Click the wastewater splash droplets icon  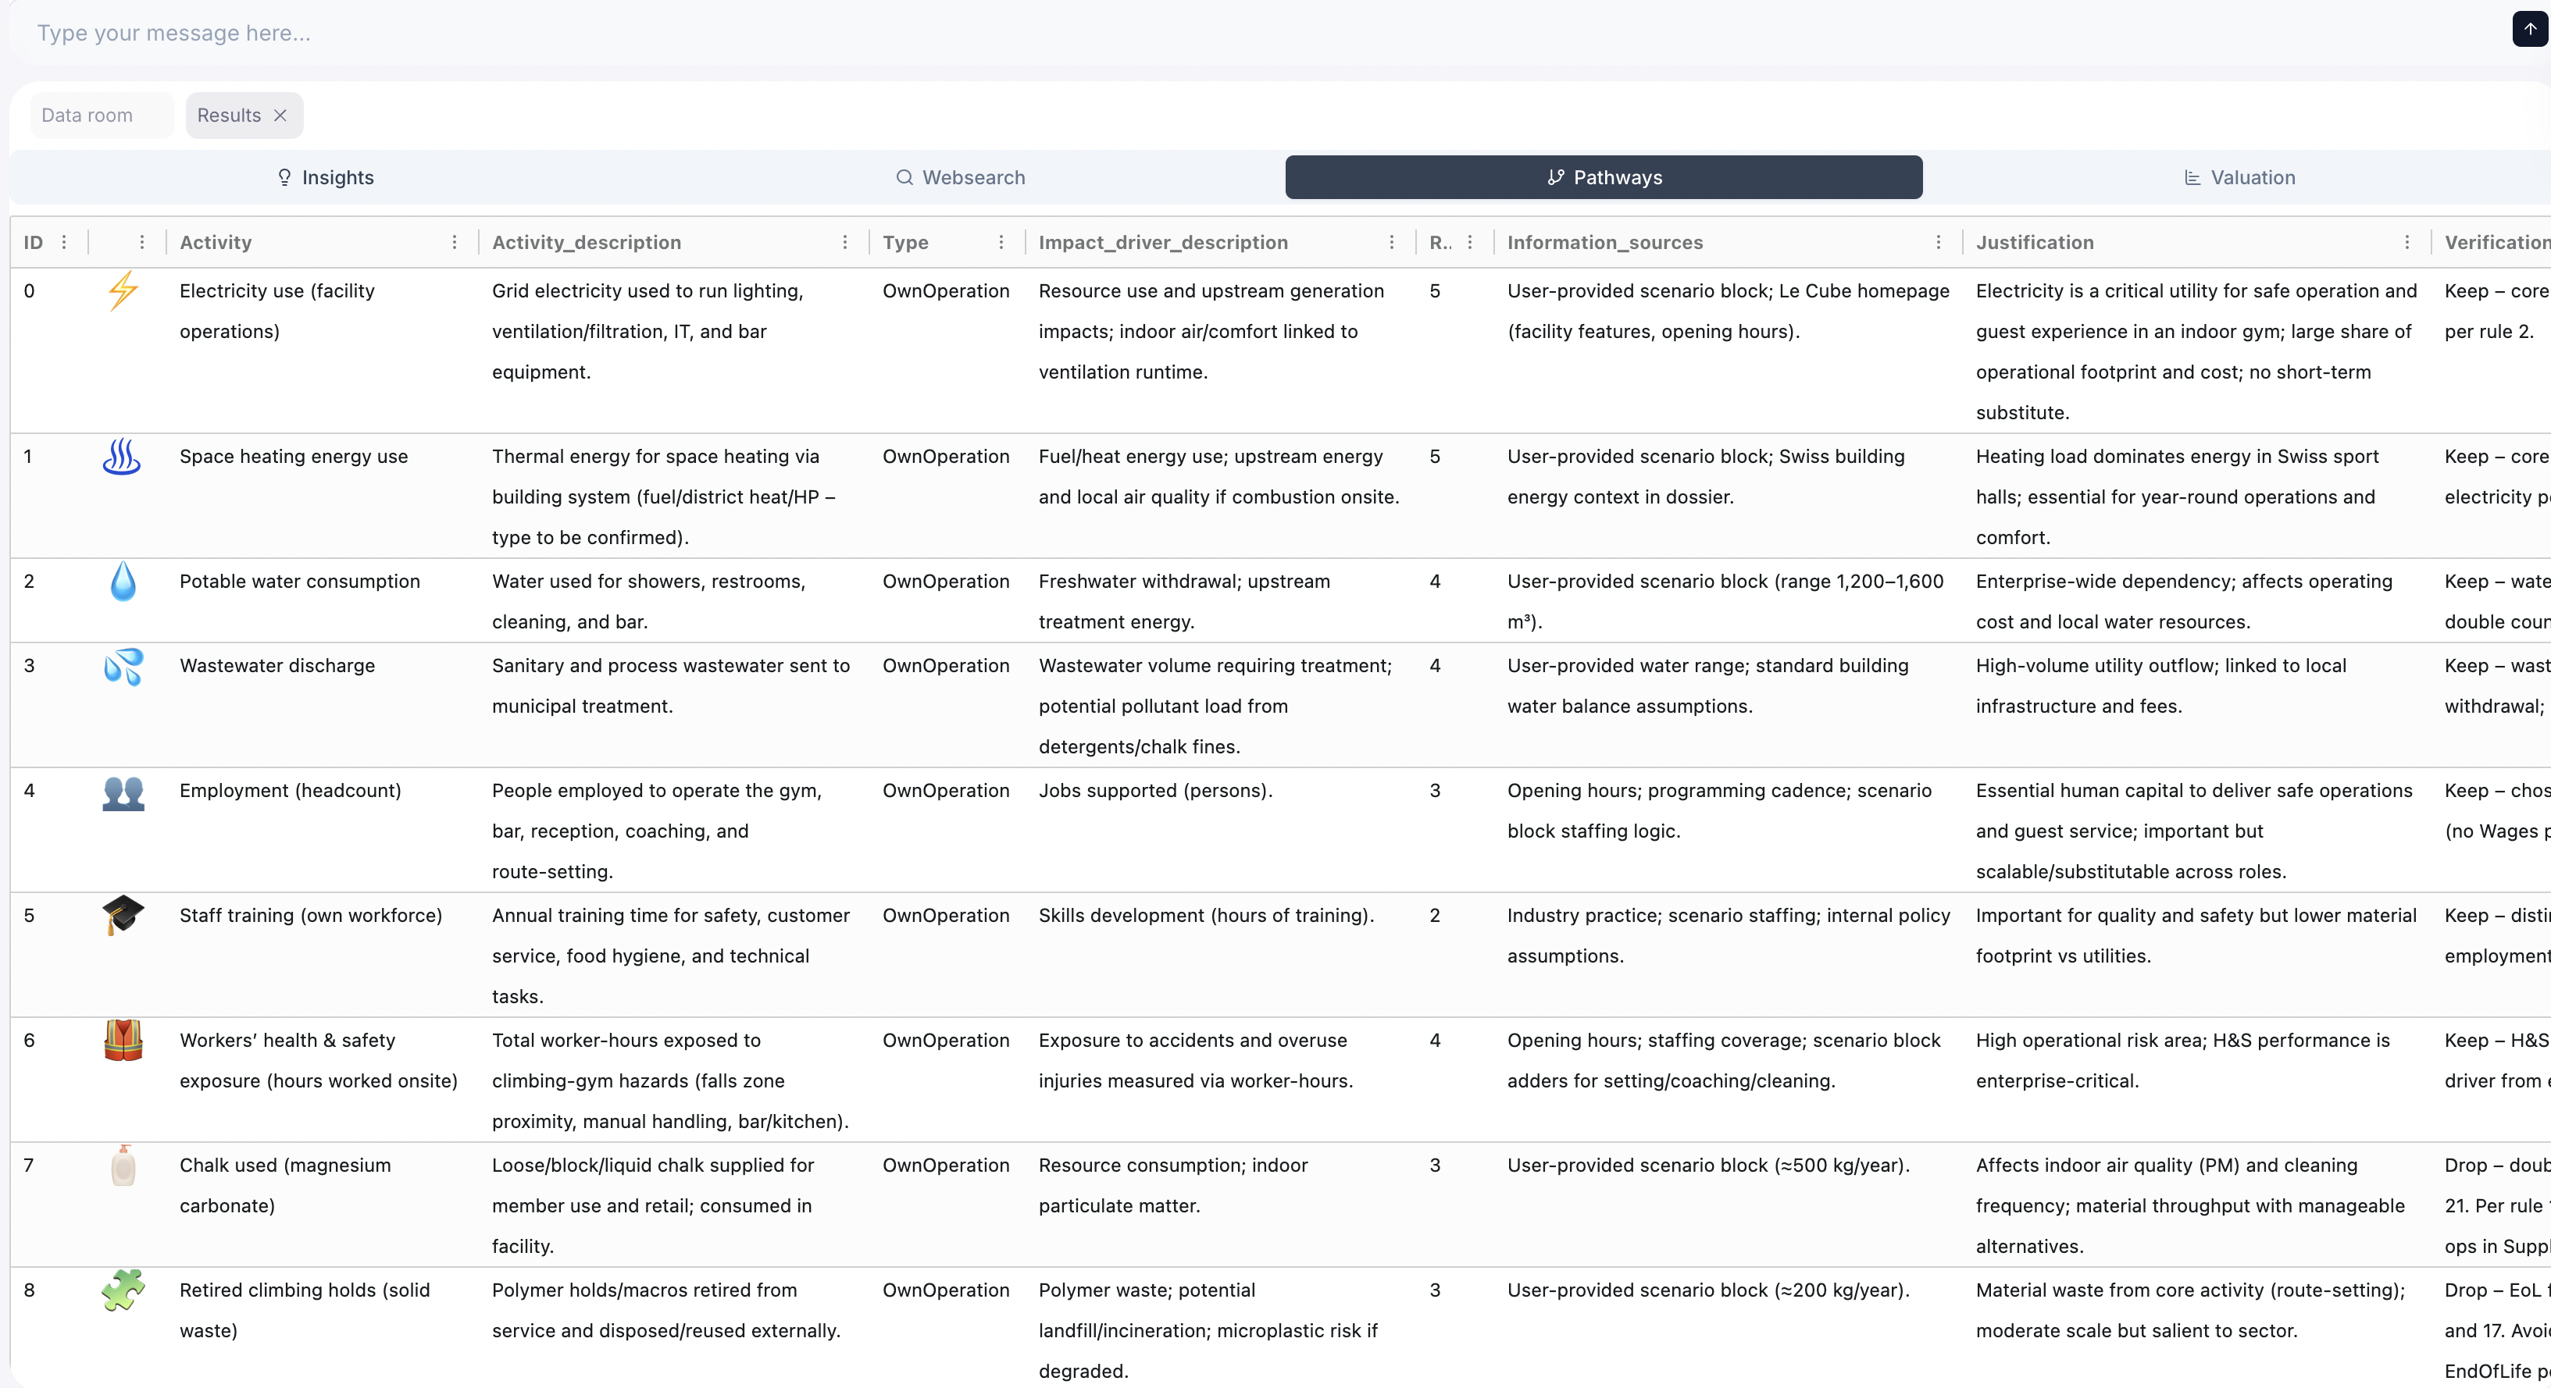point(123,666)
